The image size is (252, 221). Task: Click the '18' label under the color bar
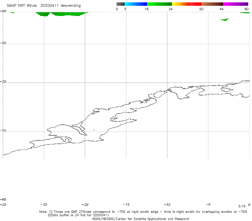tap(146, 9)
